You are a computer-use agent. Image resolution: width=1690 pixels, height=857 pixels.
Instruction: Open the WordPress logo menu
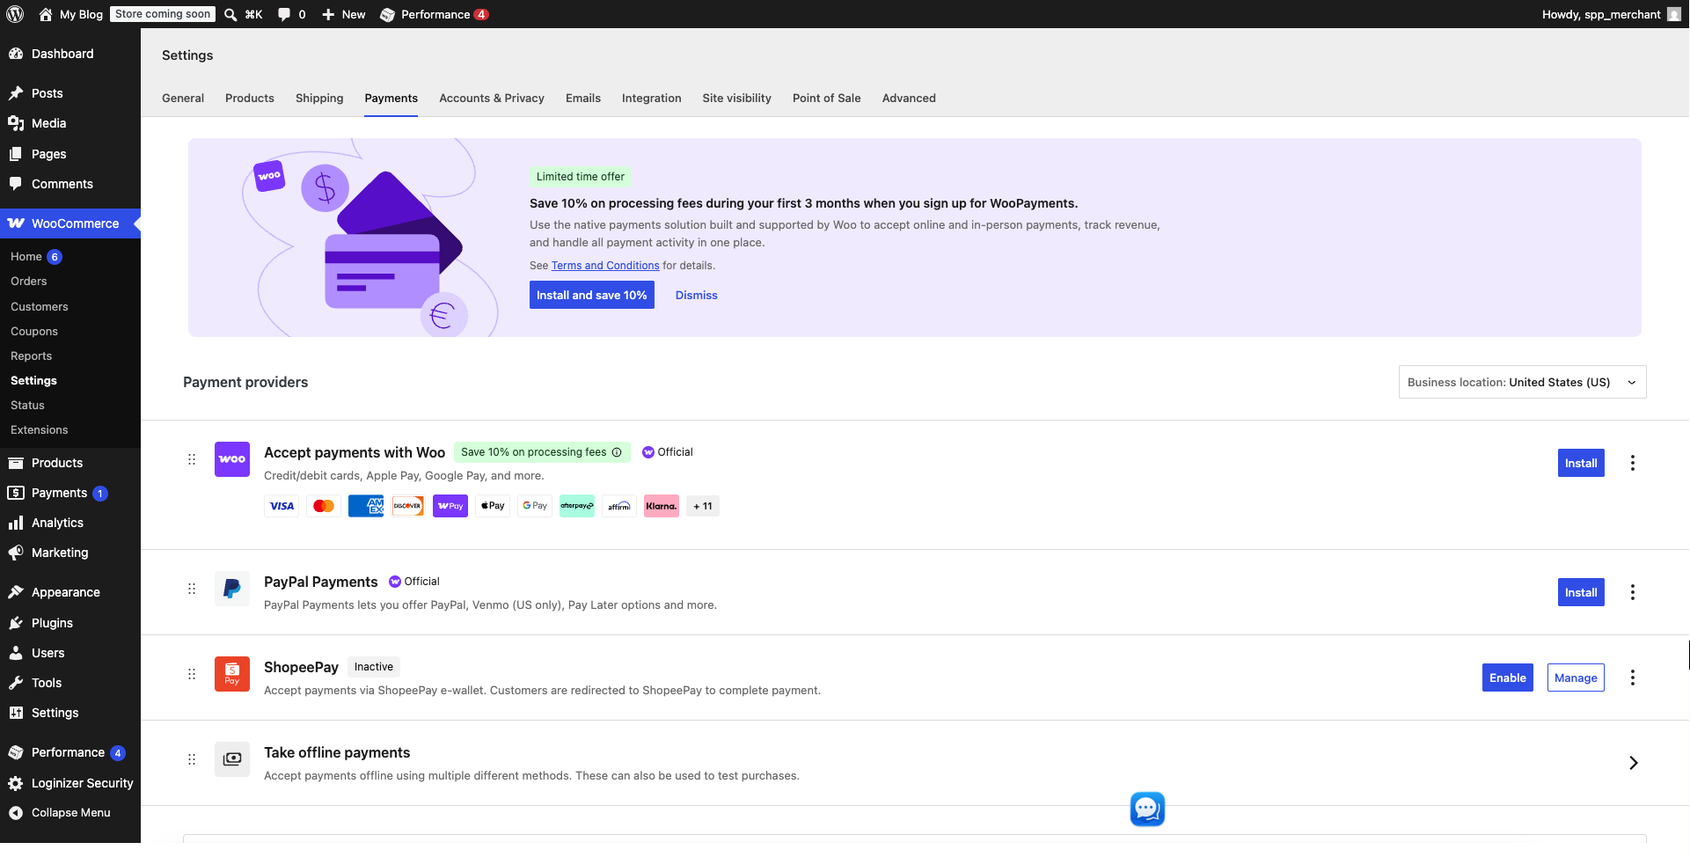(x=15, y=14)
